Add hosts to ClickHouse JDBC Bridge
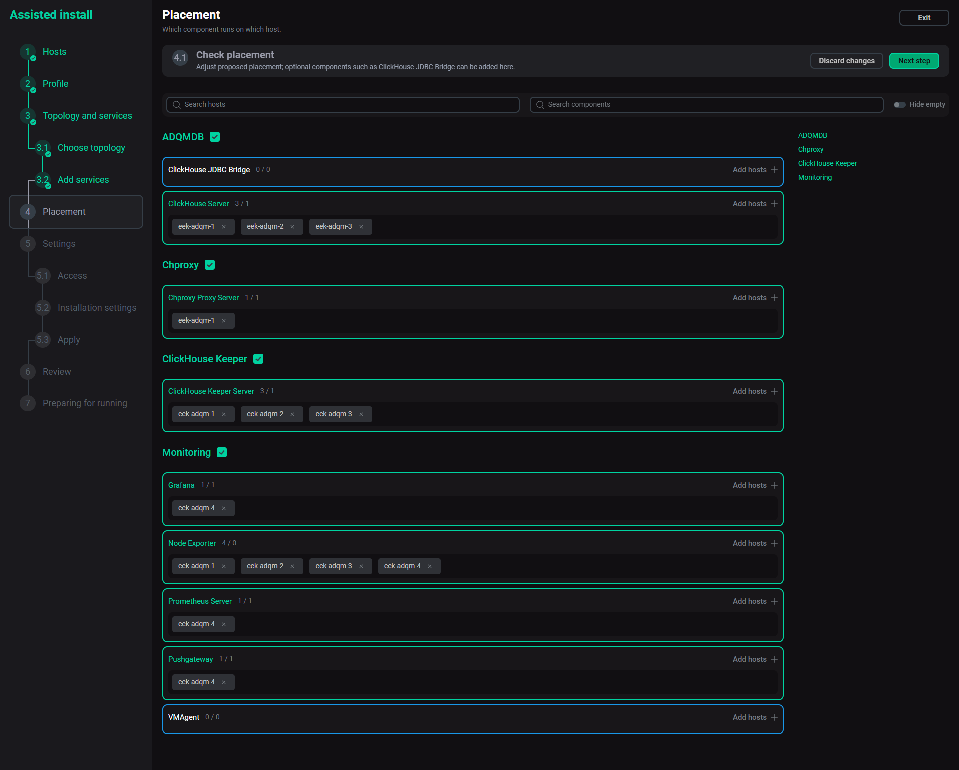 coord(755,170)
